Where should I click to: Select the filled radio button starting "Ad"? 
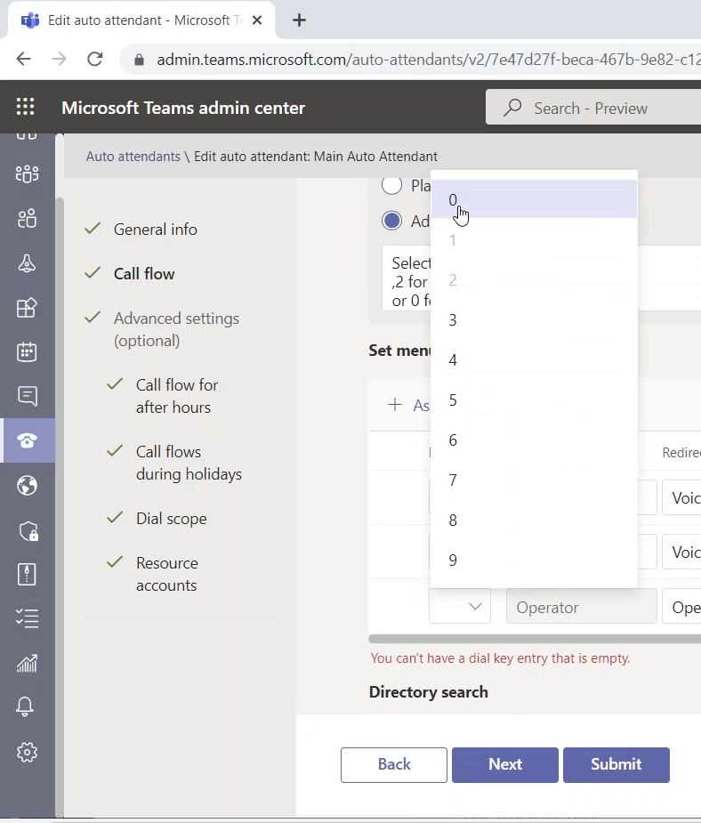391,221
